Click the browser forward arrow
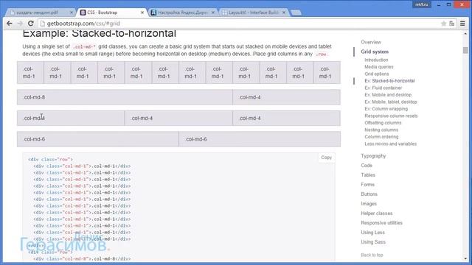Image resolution: width=472 pixels, height=265 pixels. point(20,24)
